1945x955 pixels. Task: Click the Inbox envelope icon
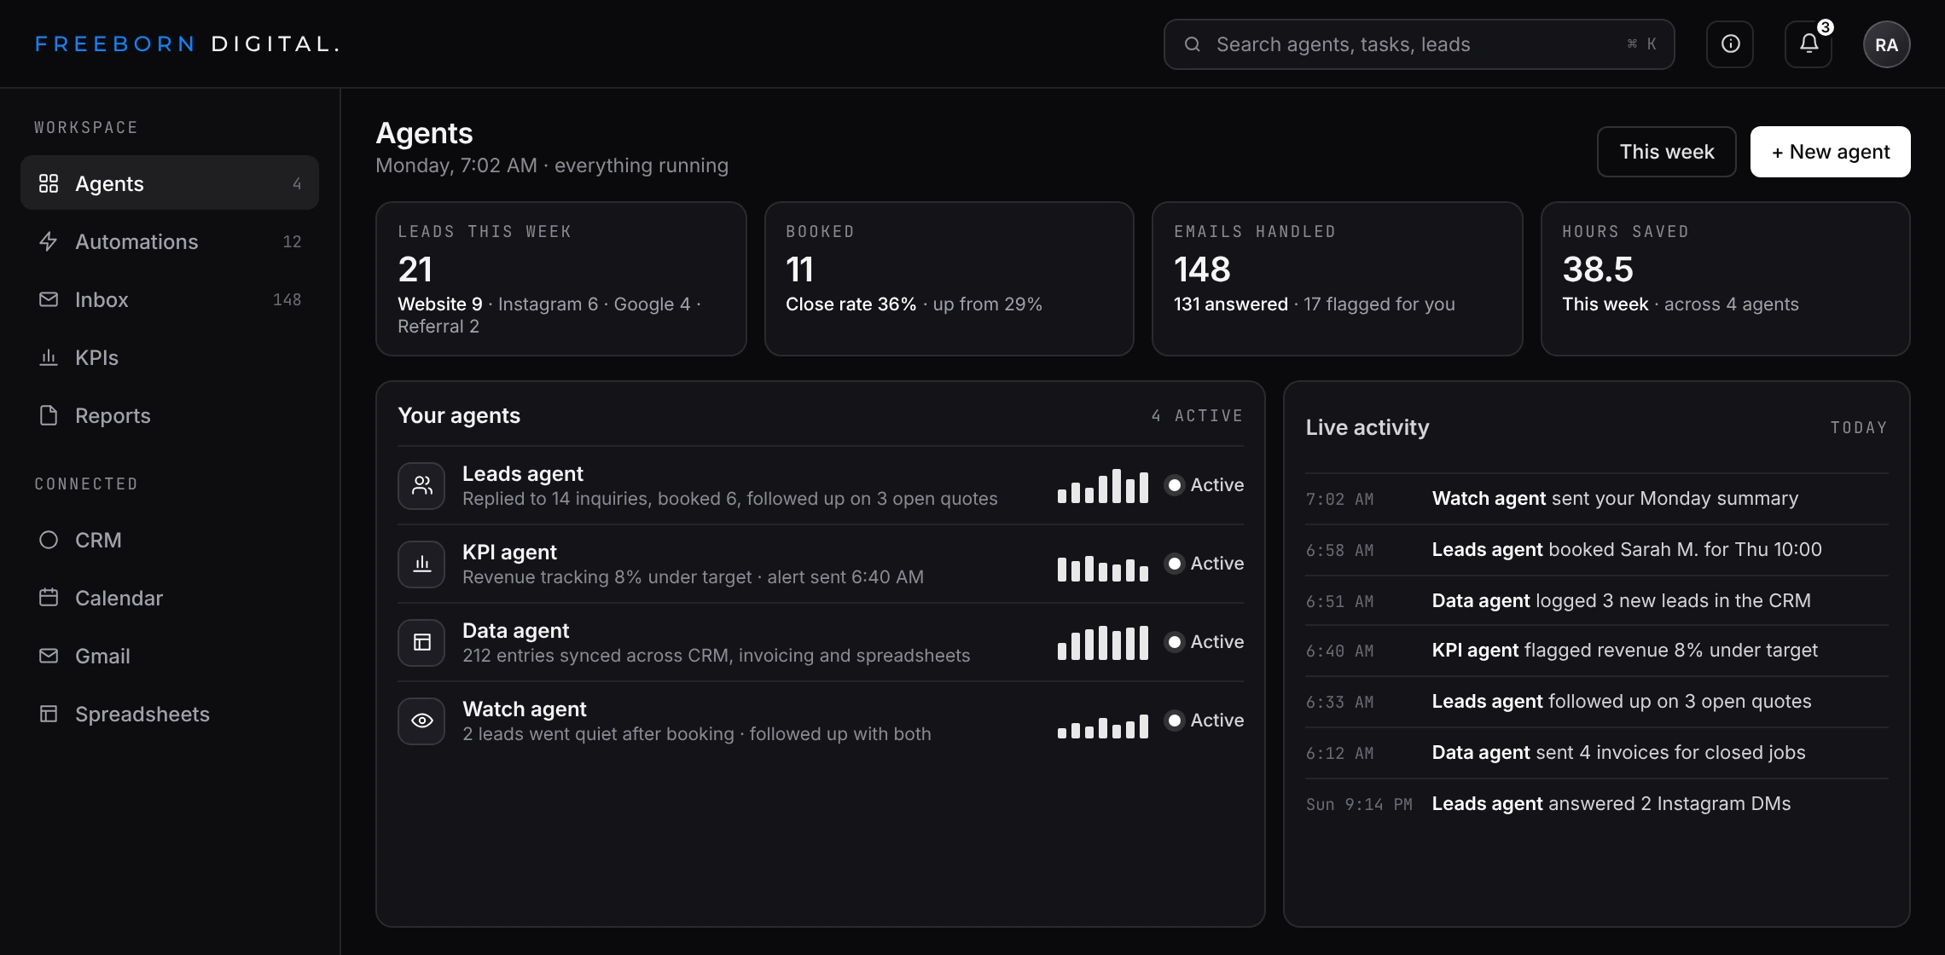(x=49, y=300)
